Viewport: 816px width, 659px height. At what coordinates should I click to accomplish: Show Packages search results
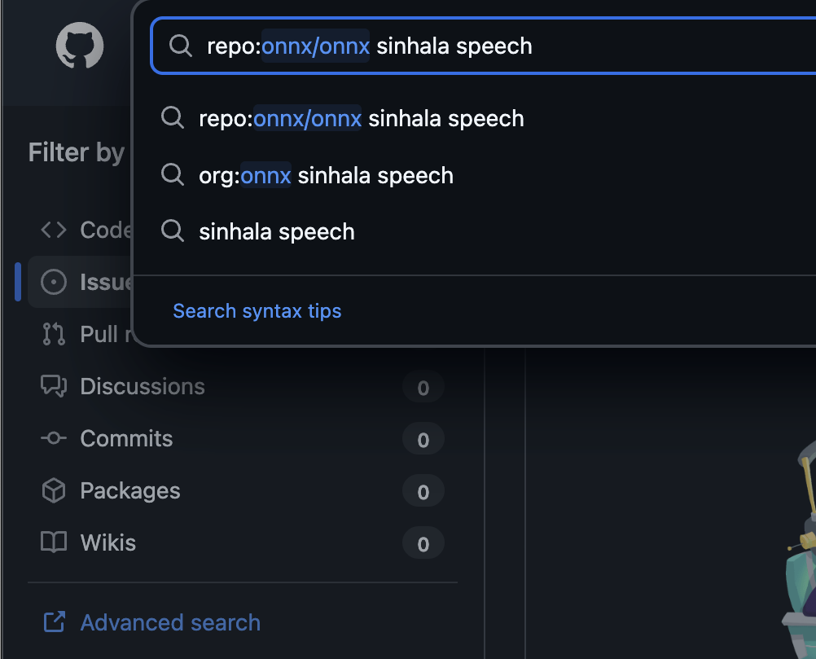click(130, 490)
